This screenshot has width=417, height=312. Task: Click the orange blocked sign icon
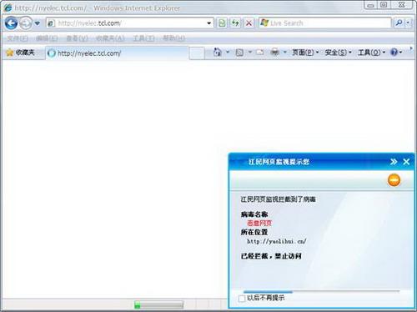394,180
